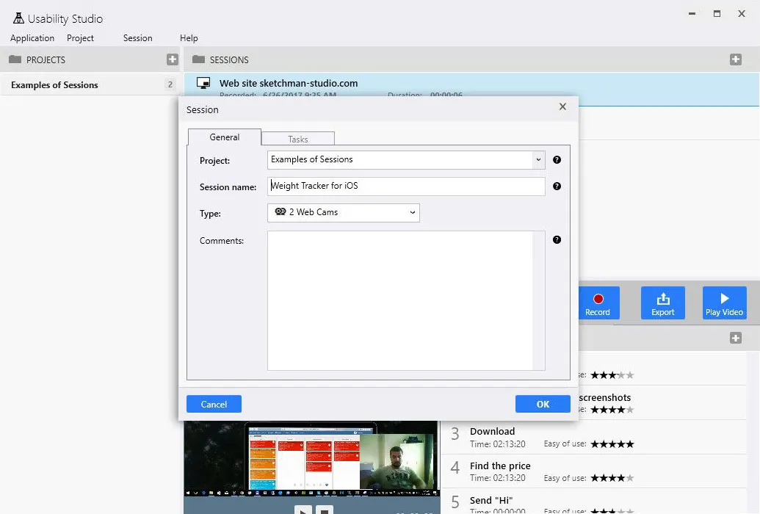Viewport: 760px width, 514px height.
Task: Play Video of the session
Action: (x=724, y=303)
